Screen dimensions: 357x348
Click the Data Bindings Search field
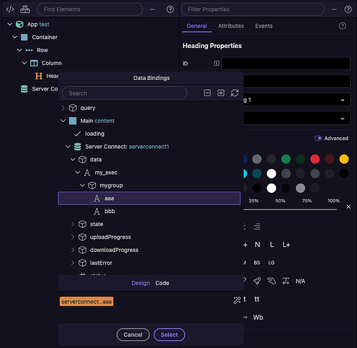tap(125, 93)
